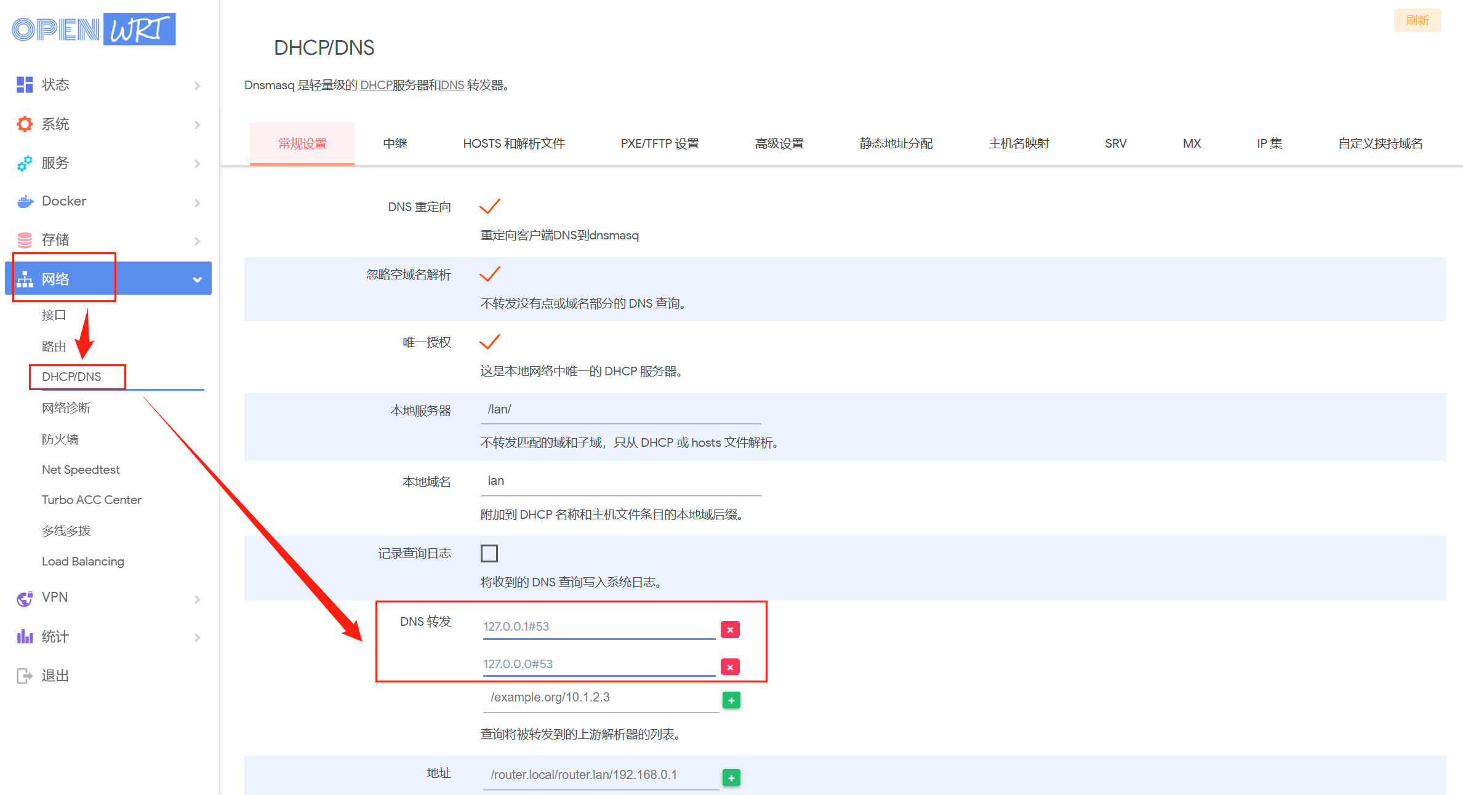Remove the 127.0.0.1#53 DNS forward entry
Image resolution: width=1463 pixels, height=795 pixels.
[730, 629]
